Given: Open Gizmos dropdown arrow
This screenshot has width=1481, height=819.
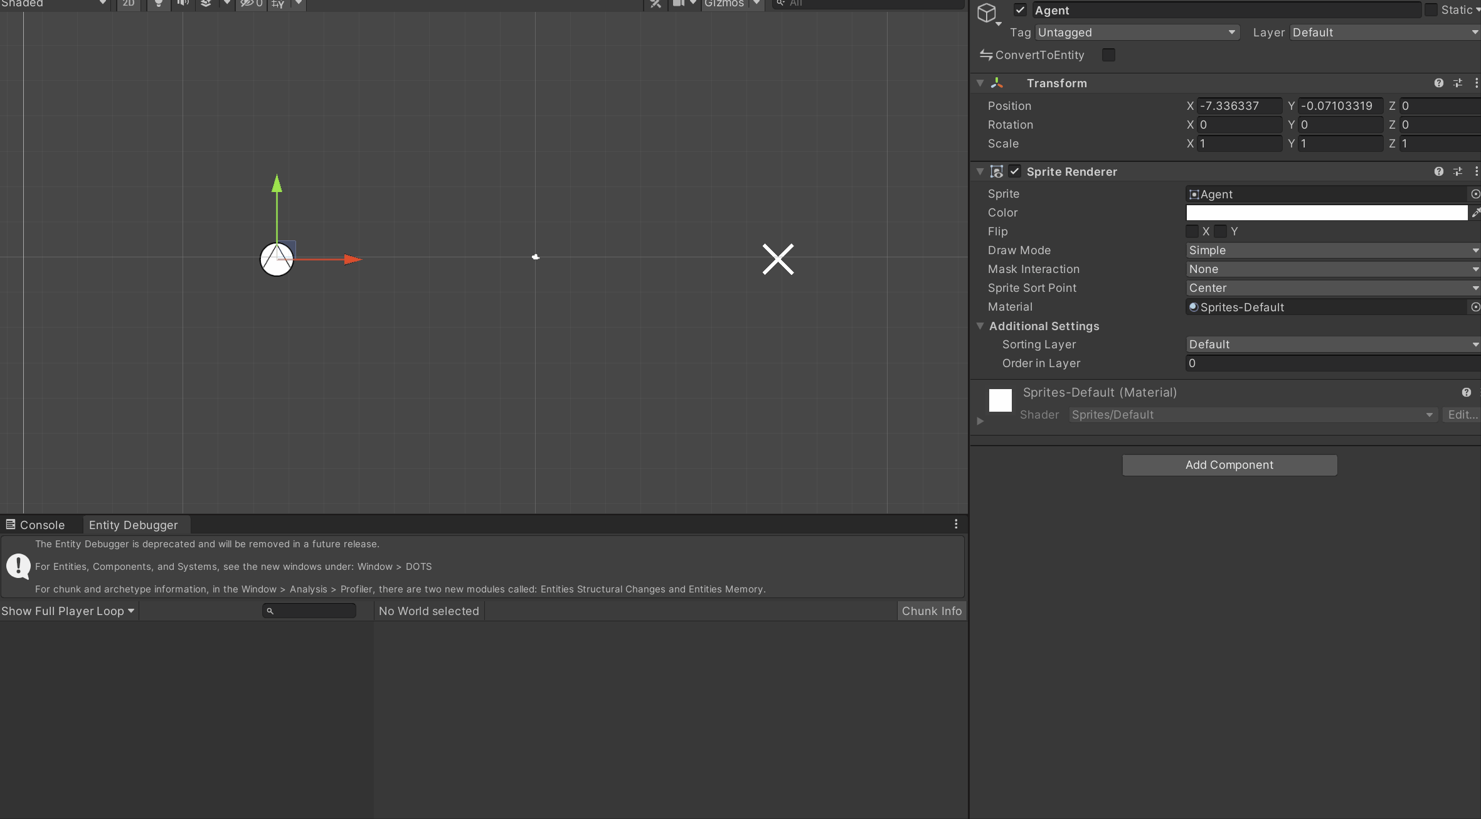Looking at the screenshot, I should (x=756, y=4).
